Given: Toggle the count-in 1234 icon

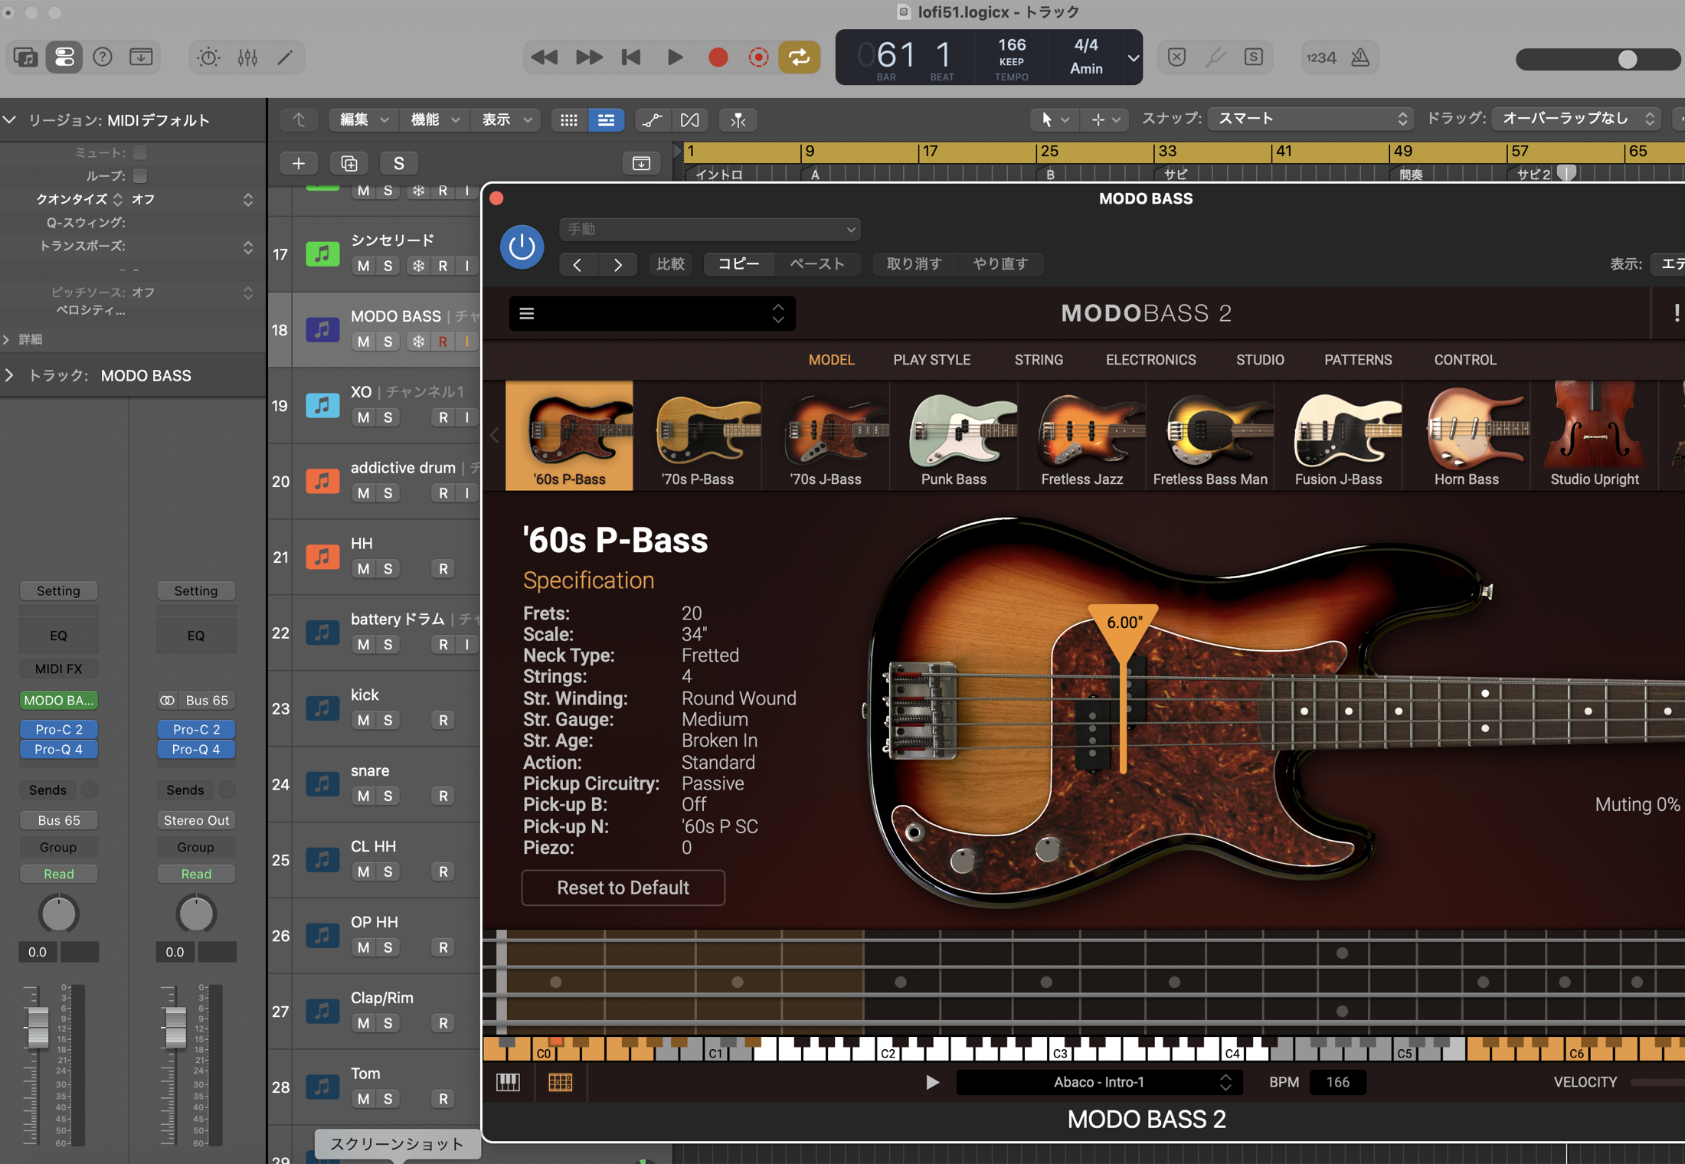Looking at the screenshot, I should point(1321,57).
